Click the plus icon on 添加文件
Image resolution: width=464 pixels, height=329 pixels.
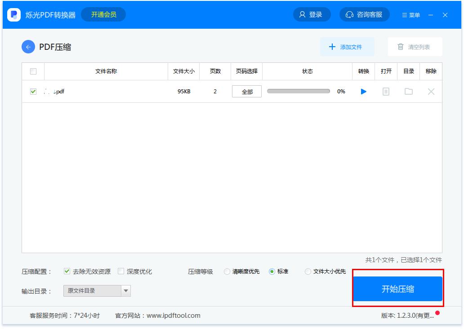(x=331, y=47)
